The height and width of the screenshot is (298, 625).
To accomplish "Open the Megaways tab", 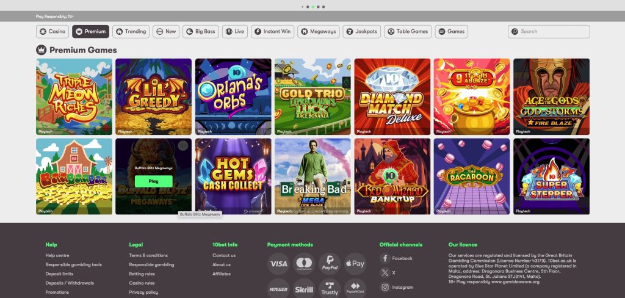I will [x=318, y=32].
